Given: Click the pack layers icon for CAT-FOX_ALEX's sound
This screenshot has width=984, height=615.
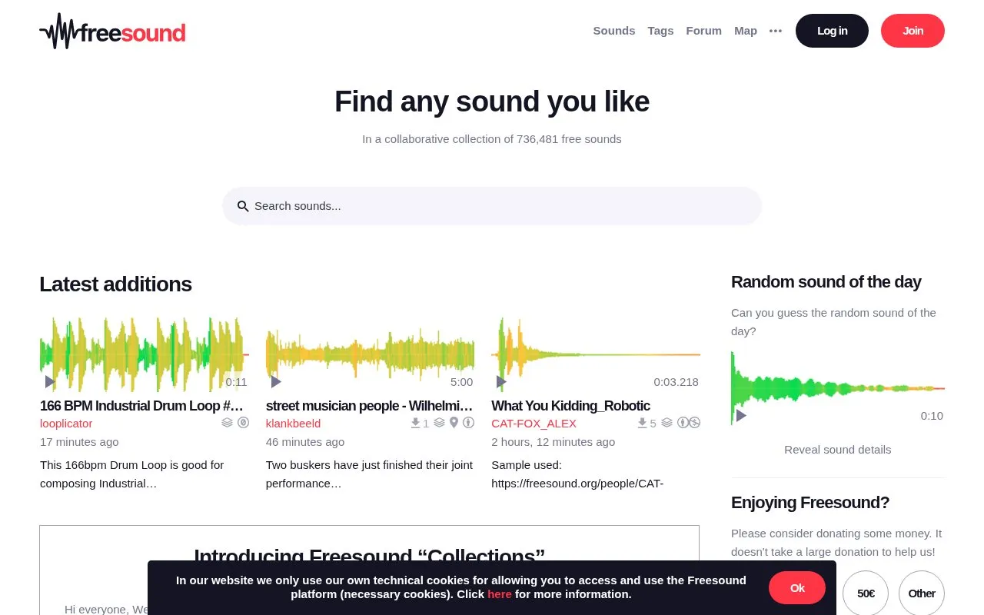Looking at the screenshot, I should (x=667, y=423).
